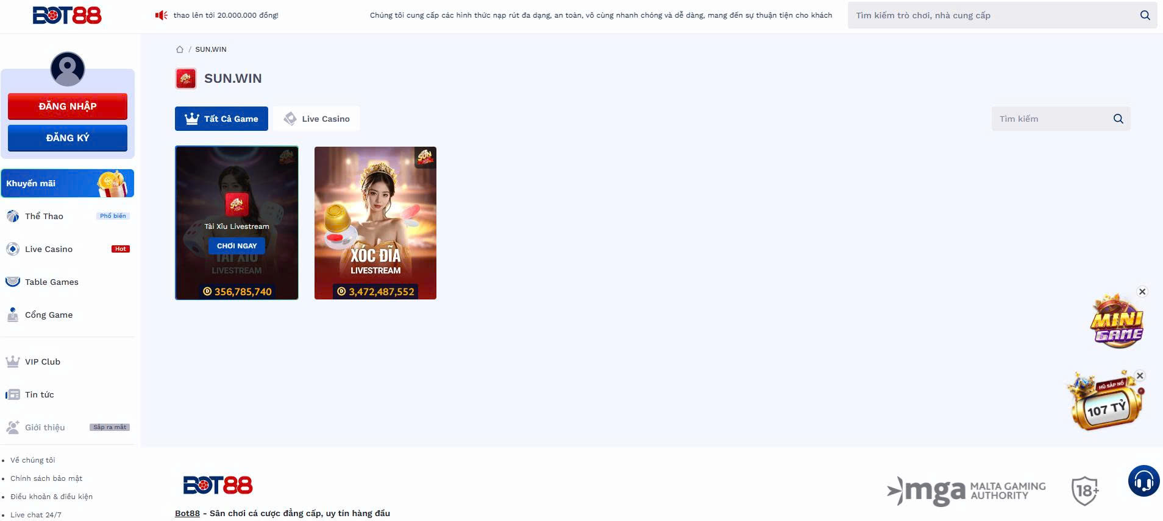
Task: Switch to the Live Casino tab
Action: [x=317, y=119]
